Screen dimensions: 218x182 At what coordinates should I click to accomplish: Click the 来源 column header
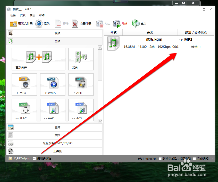point(150,33)
